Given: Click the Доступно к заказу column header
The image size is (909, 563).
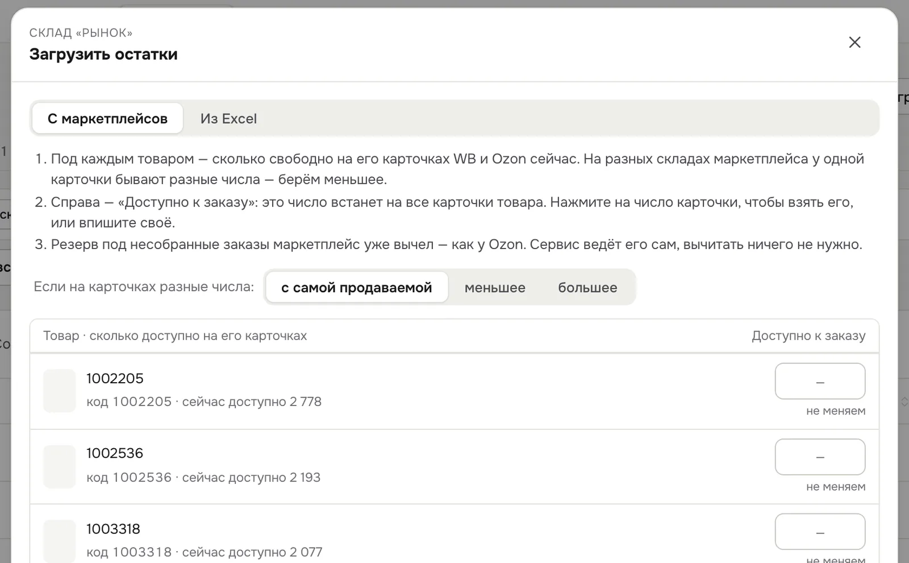Looking at the screenshot, I should pos(808,336).
